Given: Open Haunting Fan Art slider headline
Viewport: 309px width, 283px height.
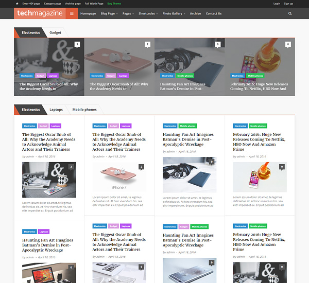Looking at the screenshot, I should 183,86.
